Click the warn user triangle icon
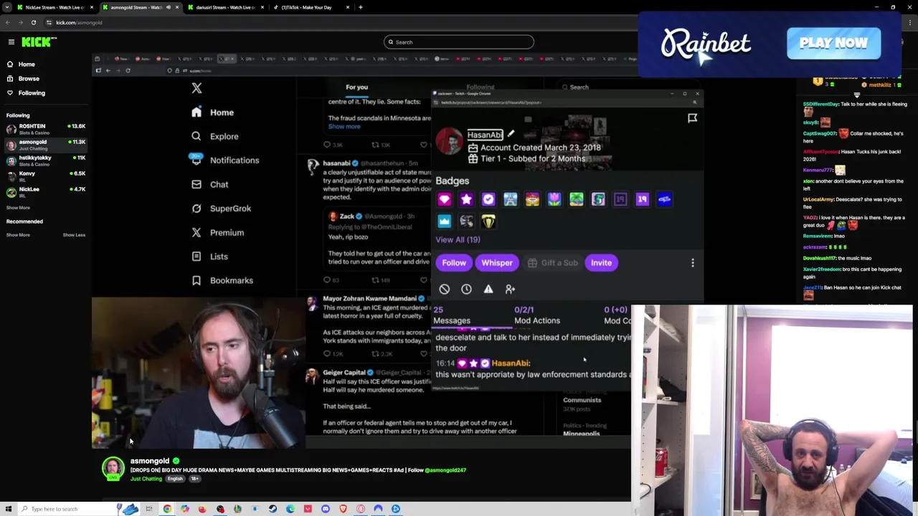 coord(488,289)
